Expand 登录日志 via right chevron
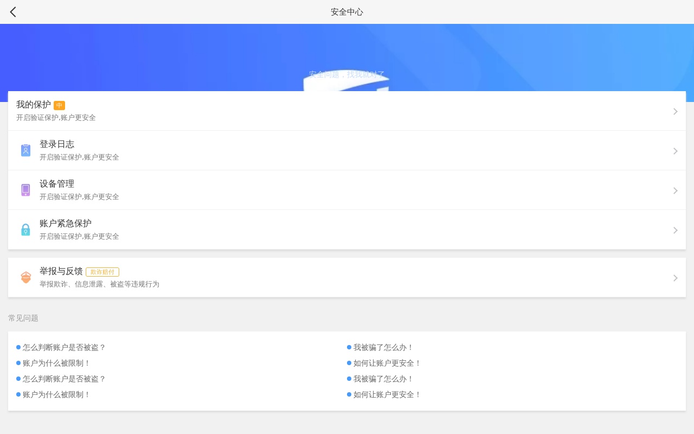Image resolution: width=694 pixels, height=434 pixels. [x=675, y=151]
